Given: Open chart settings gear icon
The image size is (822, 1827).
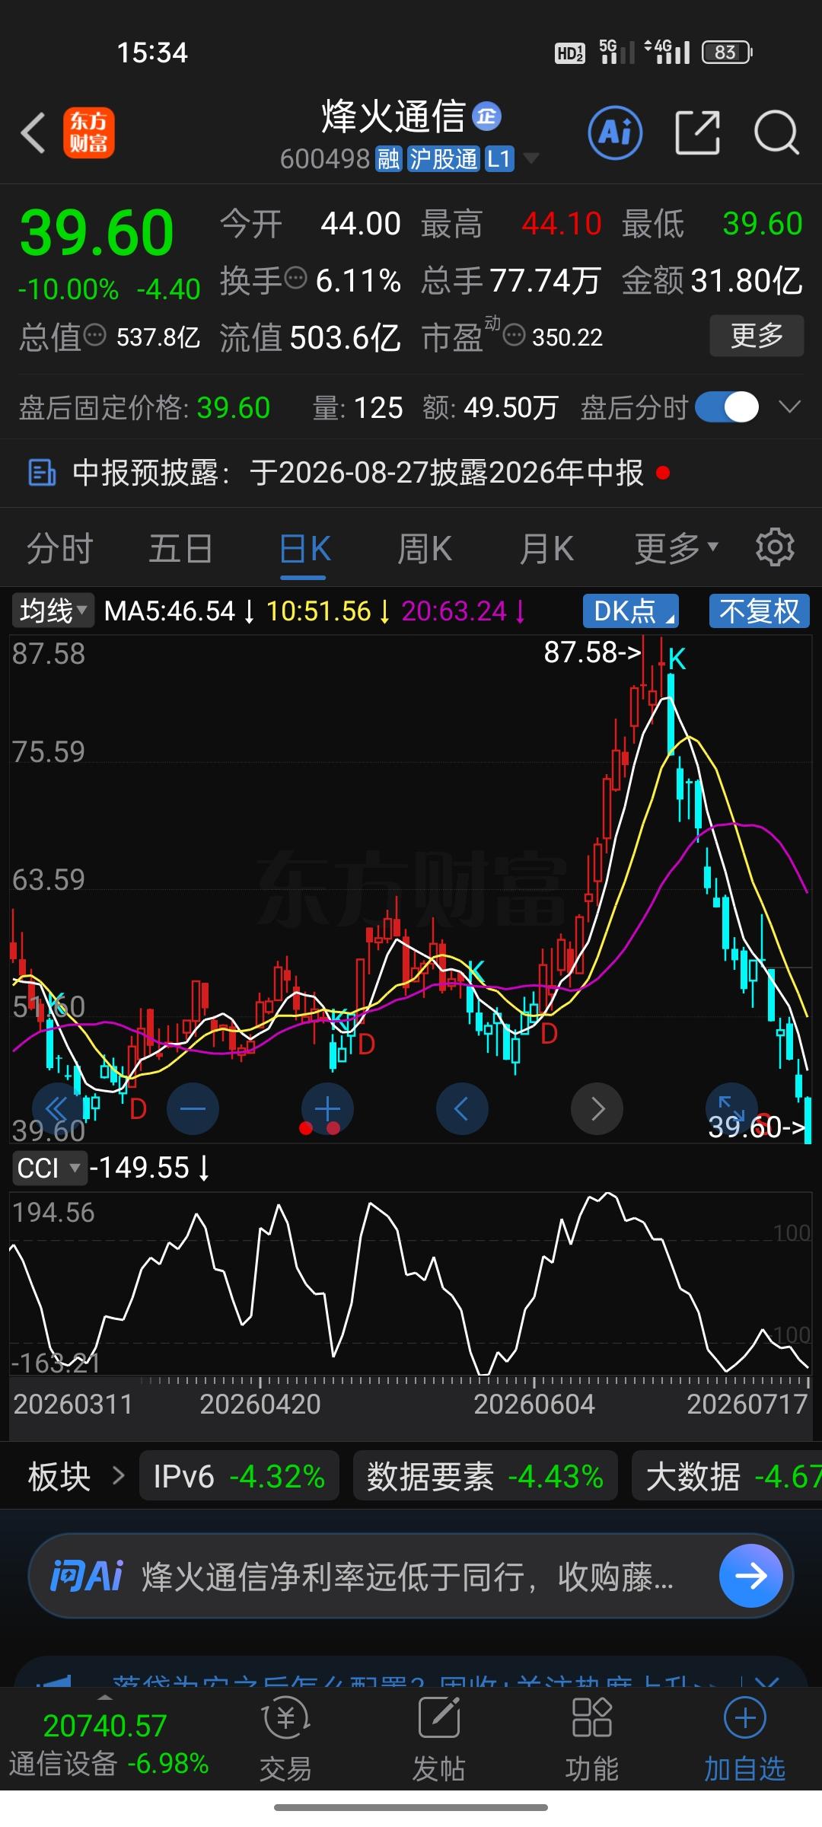Looking at the screenshot, I should tap(775, 547).
